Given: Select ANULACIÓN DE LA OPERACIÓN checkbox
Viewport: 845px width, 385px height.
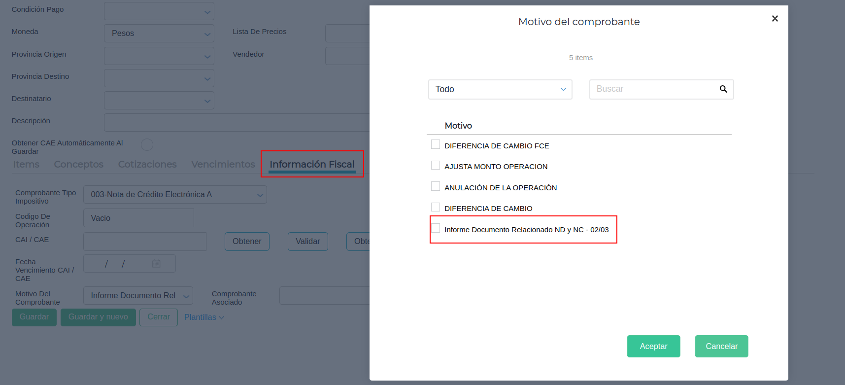Looking at the screenshot, I should tap(436, 186).
